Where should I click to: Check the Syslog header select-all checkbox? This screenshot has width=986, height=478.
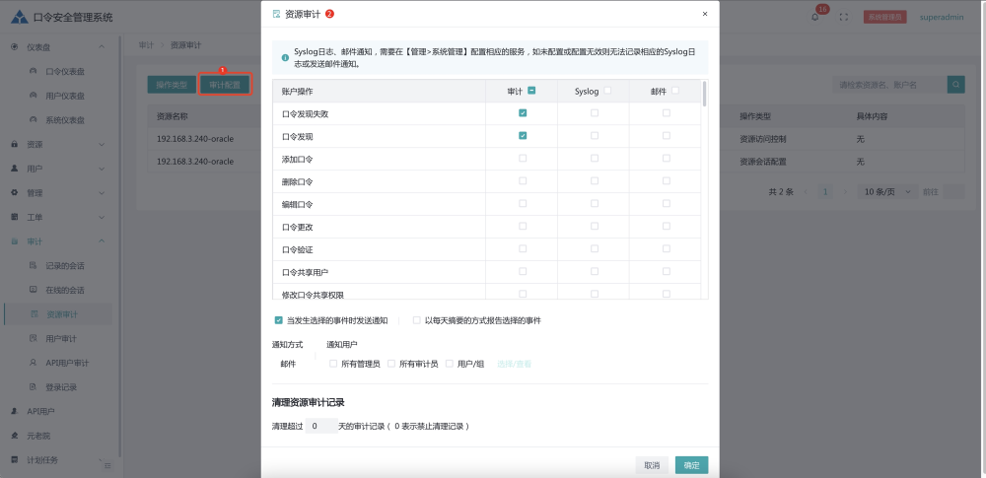click(x=607, y=91)
